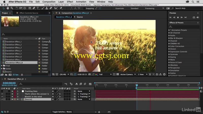Screen dimensions: 203x114
Task: Mute audio in Preview panel
Action: pyautogui.click(x=198, y=17)
